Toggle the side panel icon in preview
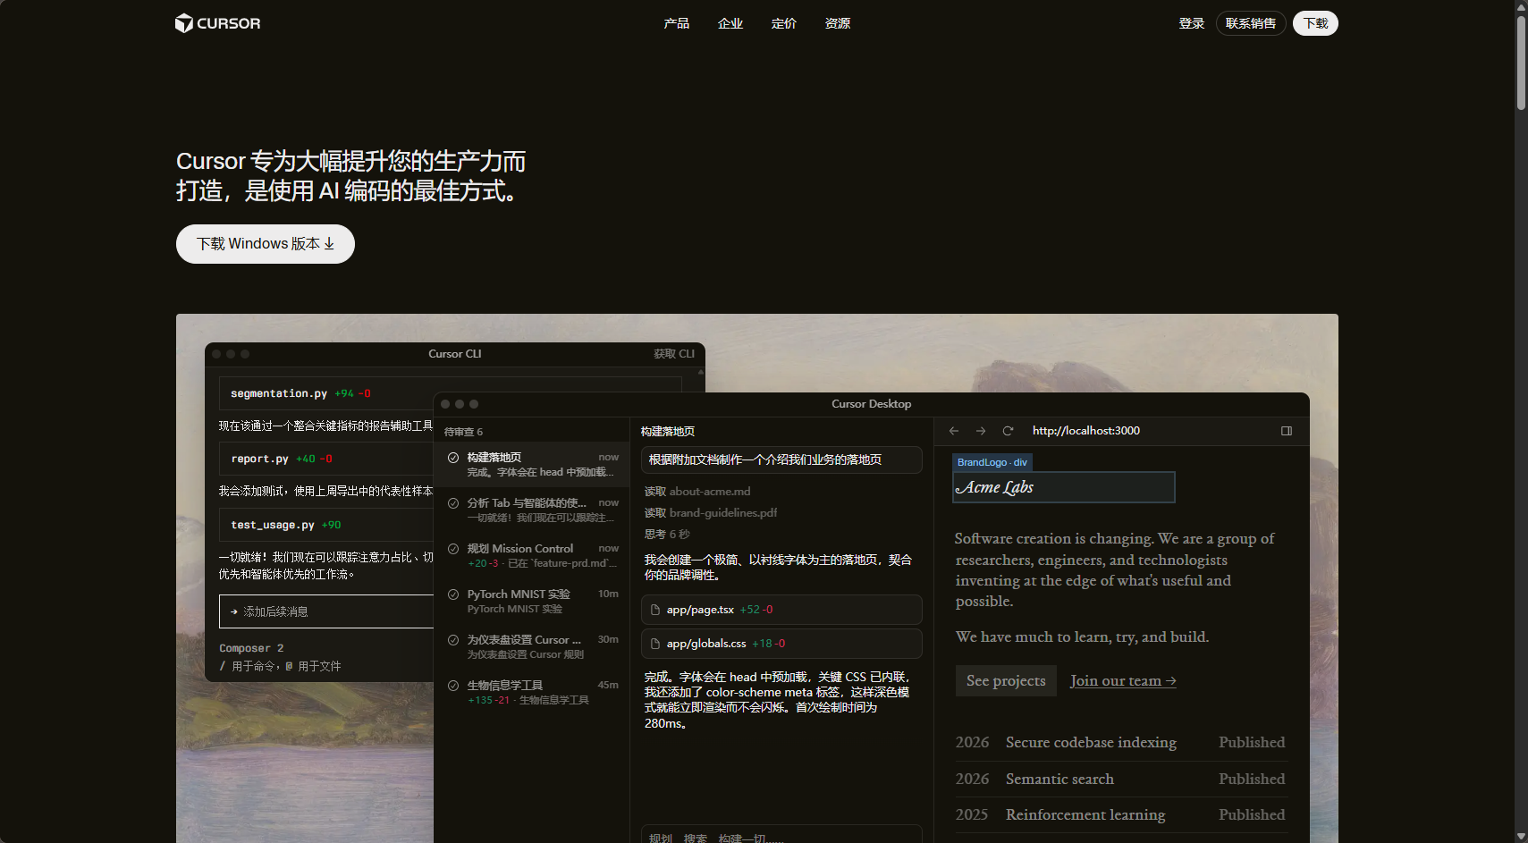1528x843 pixels. coord(1287,431)
